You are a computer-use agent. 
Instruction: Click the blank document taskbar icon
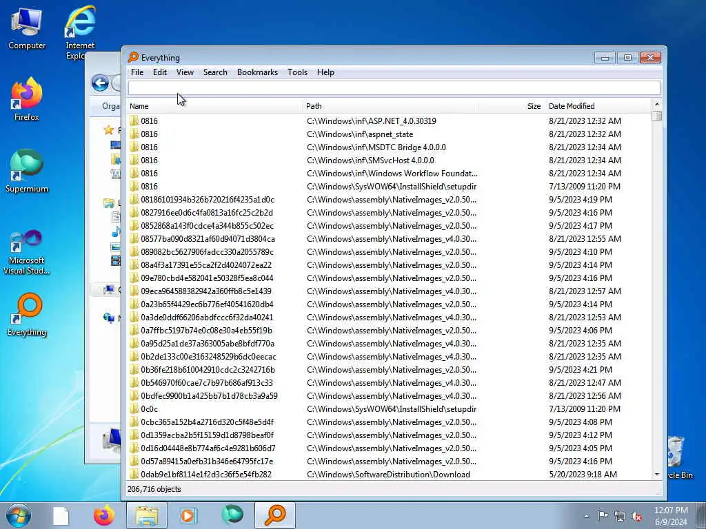pos(61,516)
